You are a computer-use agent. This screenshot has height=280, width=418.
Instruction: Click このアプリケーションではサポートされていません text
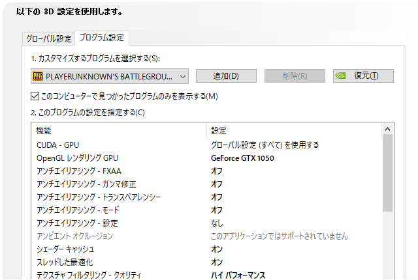[280, 236]
